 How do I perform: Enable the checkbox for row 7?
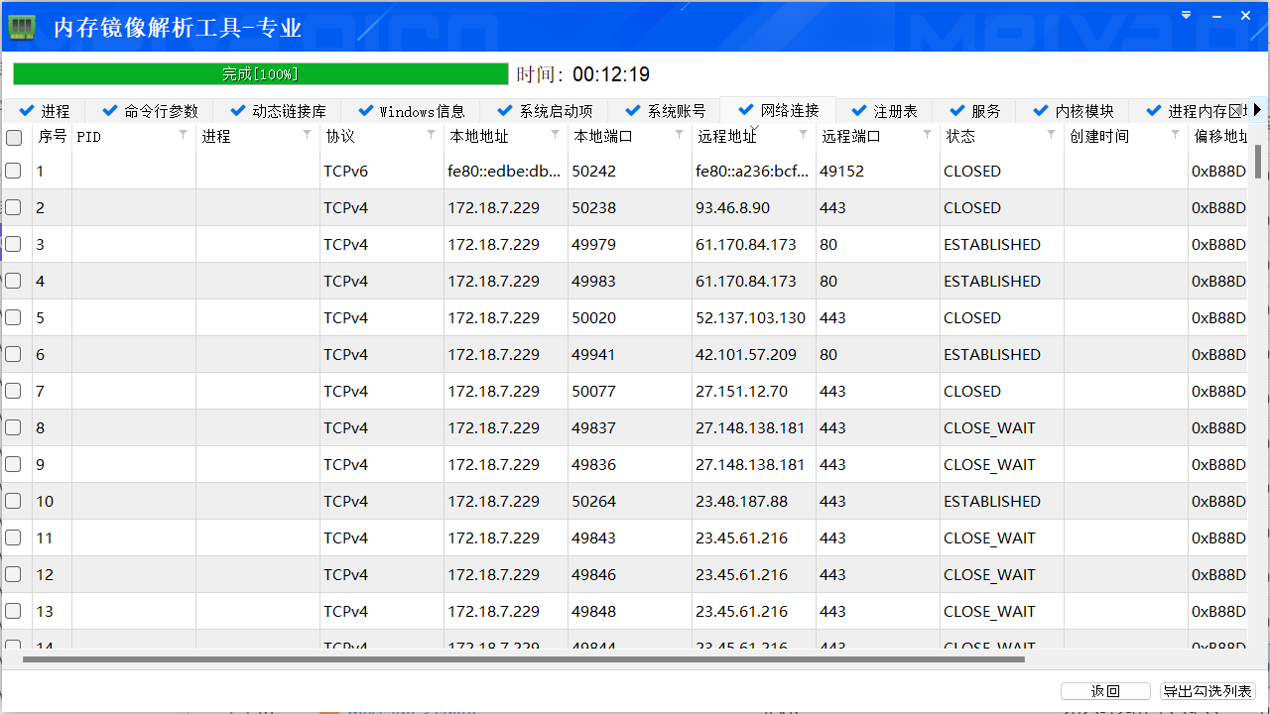13,391
